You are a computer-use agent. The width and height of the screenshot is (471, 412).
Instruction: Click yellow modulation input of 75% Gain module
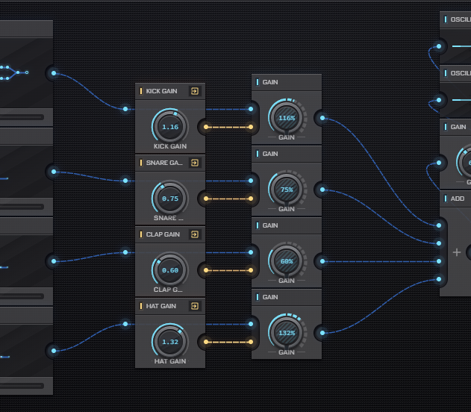[x=251, y=199]
